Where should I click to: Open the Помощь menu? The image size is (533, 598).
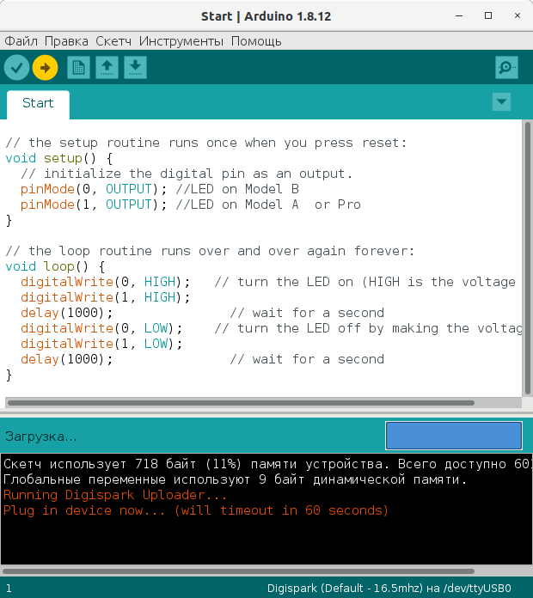coord(256,41)
